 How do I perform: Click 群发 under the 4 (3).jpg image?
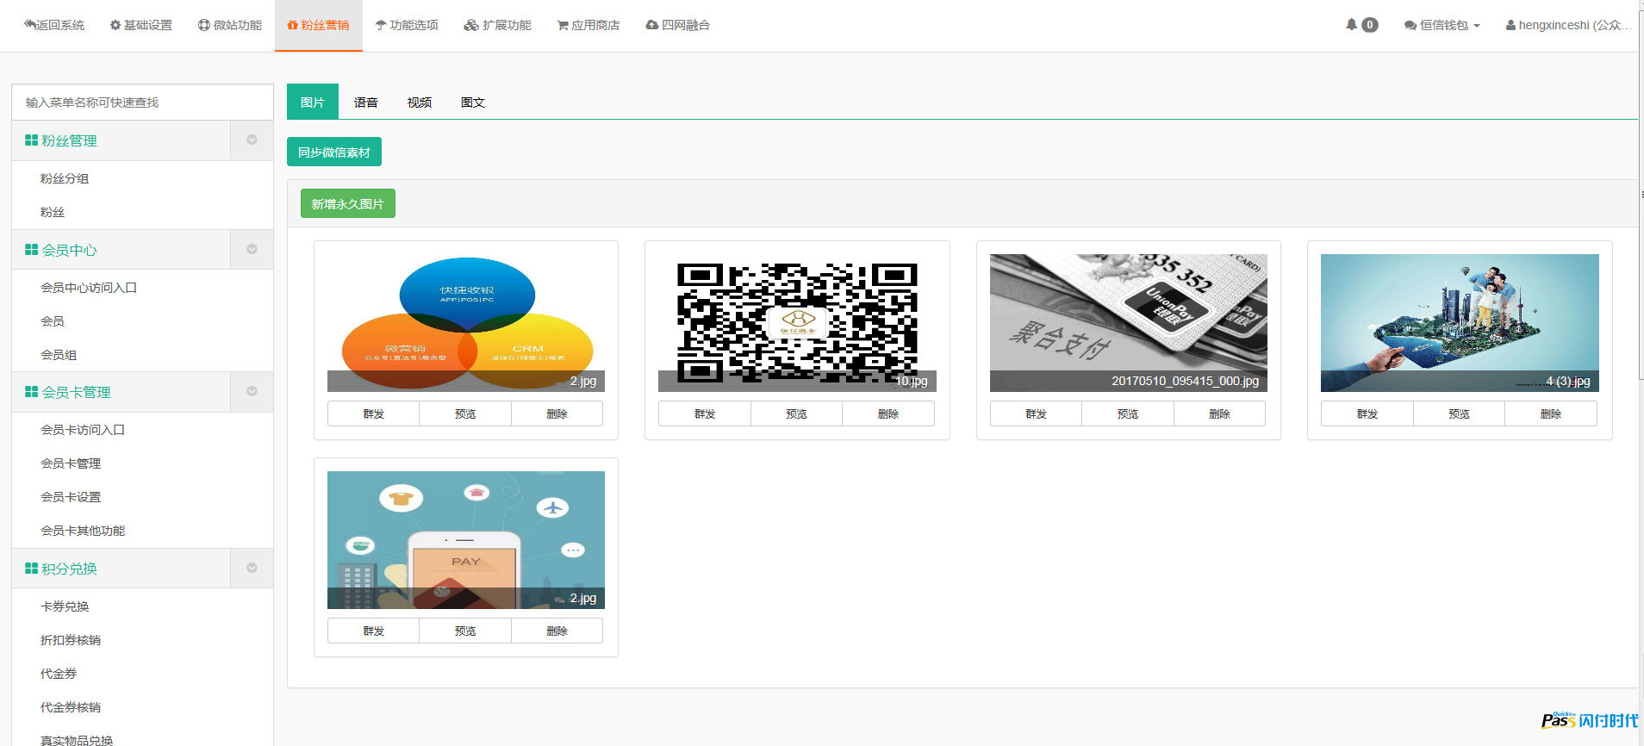1367,413
